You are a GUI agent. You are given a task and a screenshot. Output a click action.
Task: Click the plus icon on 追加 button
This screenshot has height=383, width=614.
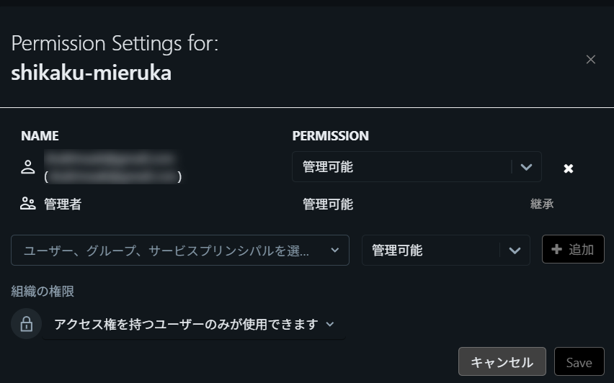point(556,250)
